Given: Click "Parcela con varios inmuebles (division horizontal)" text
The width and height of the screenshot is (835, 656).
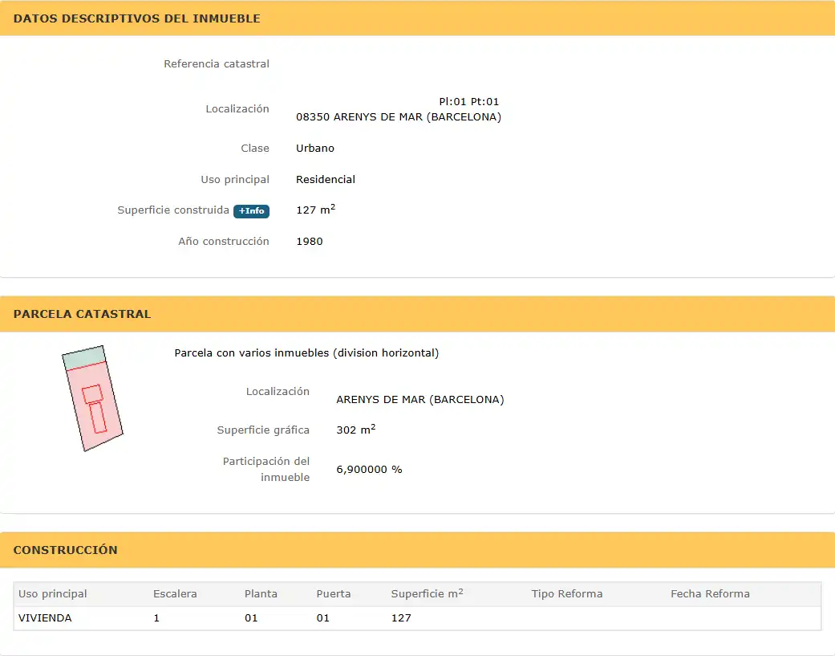Looking at the screenshot, I should click(306, 352).
